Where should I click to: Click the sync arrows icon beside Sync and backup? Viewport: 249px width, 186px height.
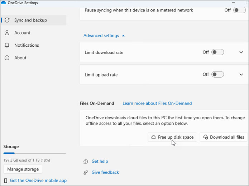(7, 20)
